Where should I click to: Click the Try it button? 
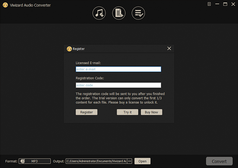[127, 112]
